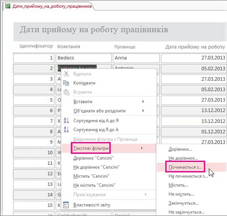227x216 pixels.
Task: Open Властивості звіту
Action: (92, 205)
